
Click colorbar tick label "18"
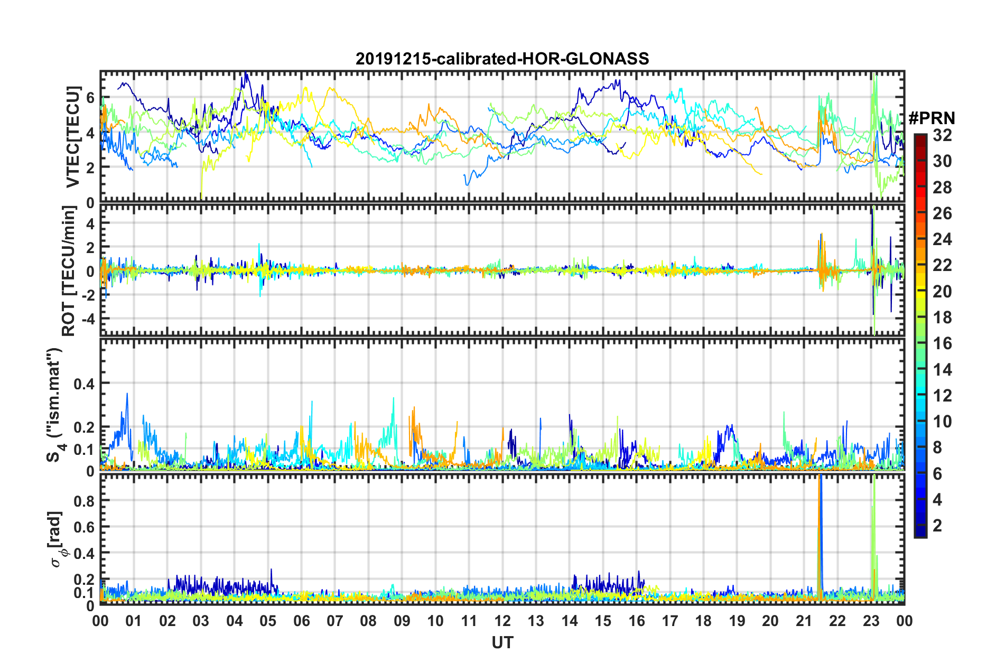point(942,318)
